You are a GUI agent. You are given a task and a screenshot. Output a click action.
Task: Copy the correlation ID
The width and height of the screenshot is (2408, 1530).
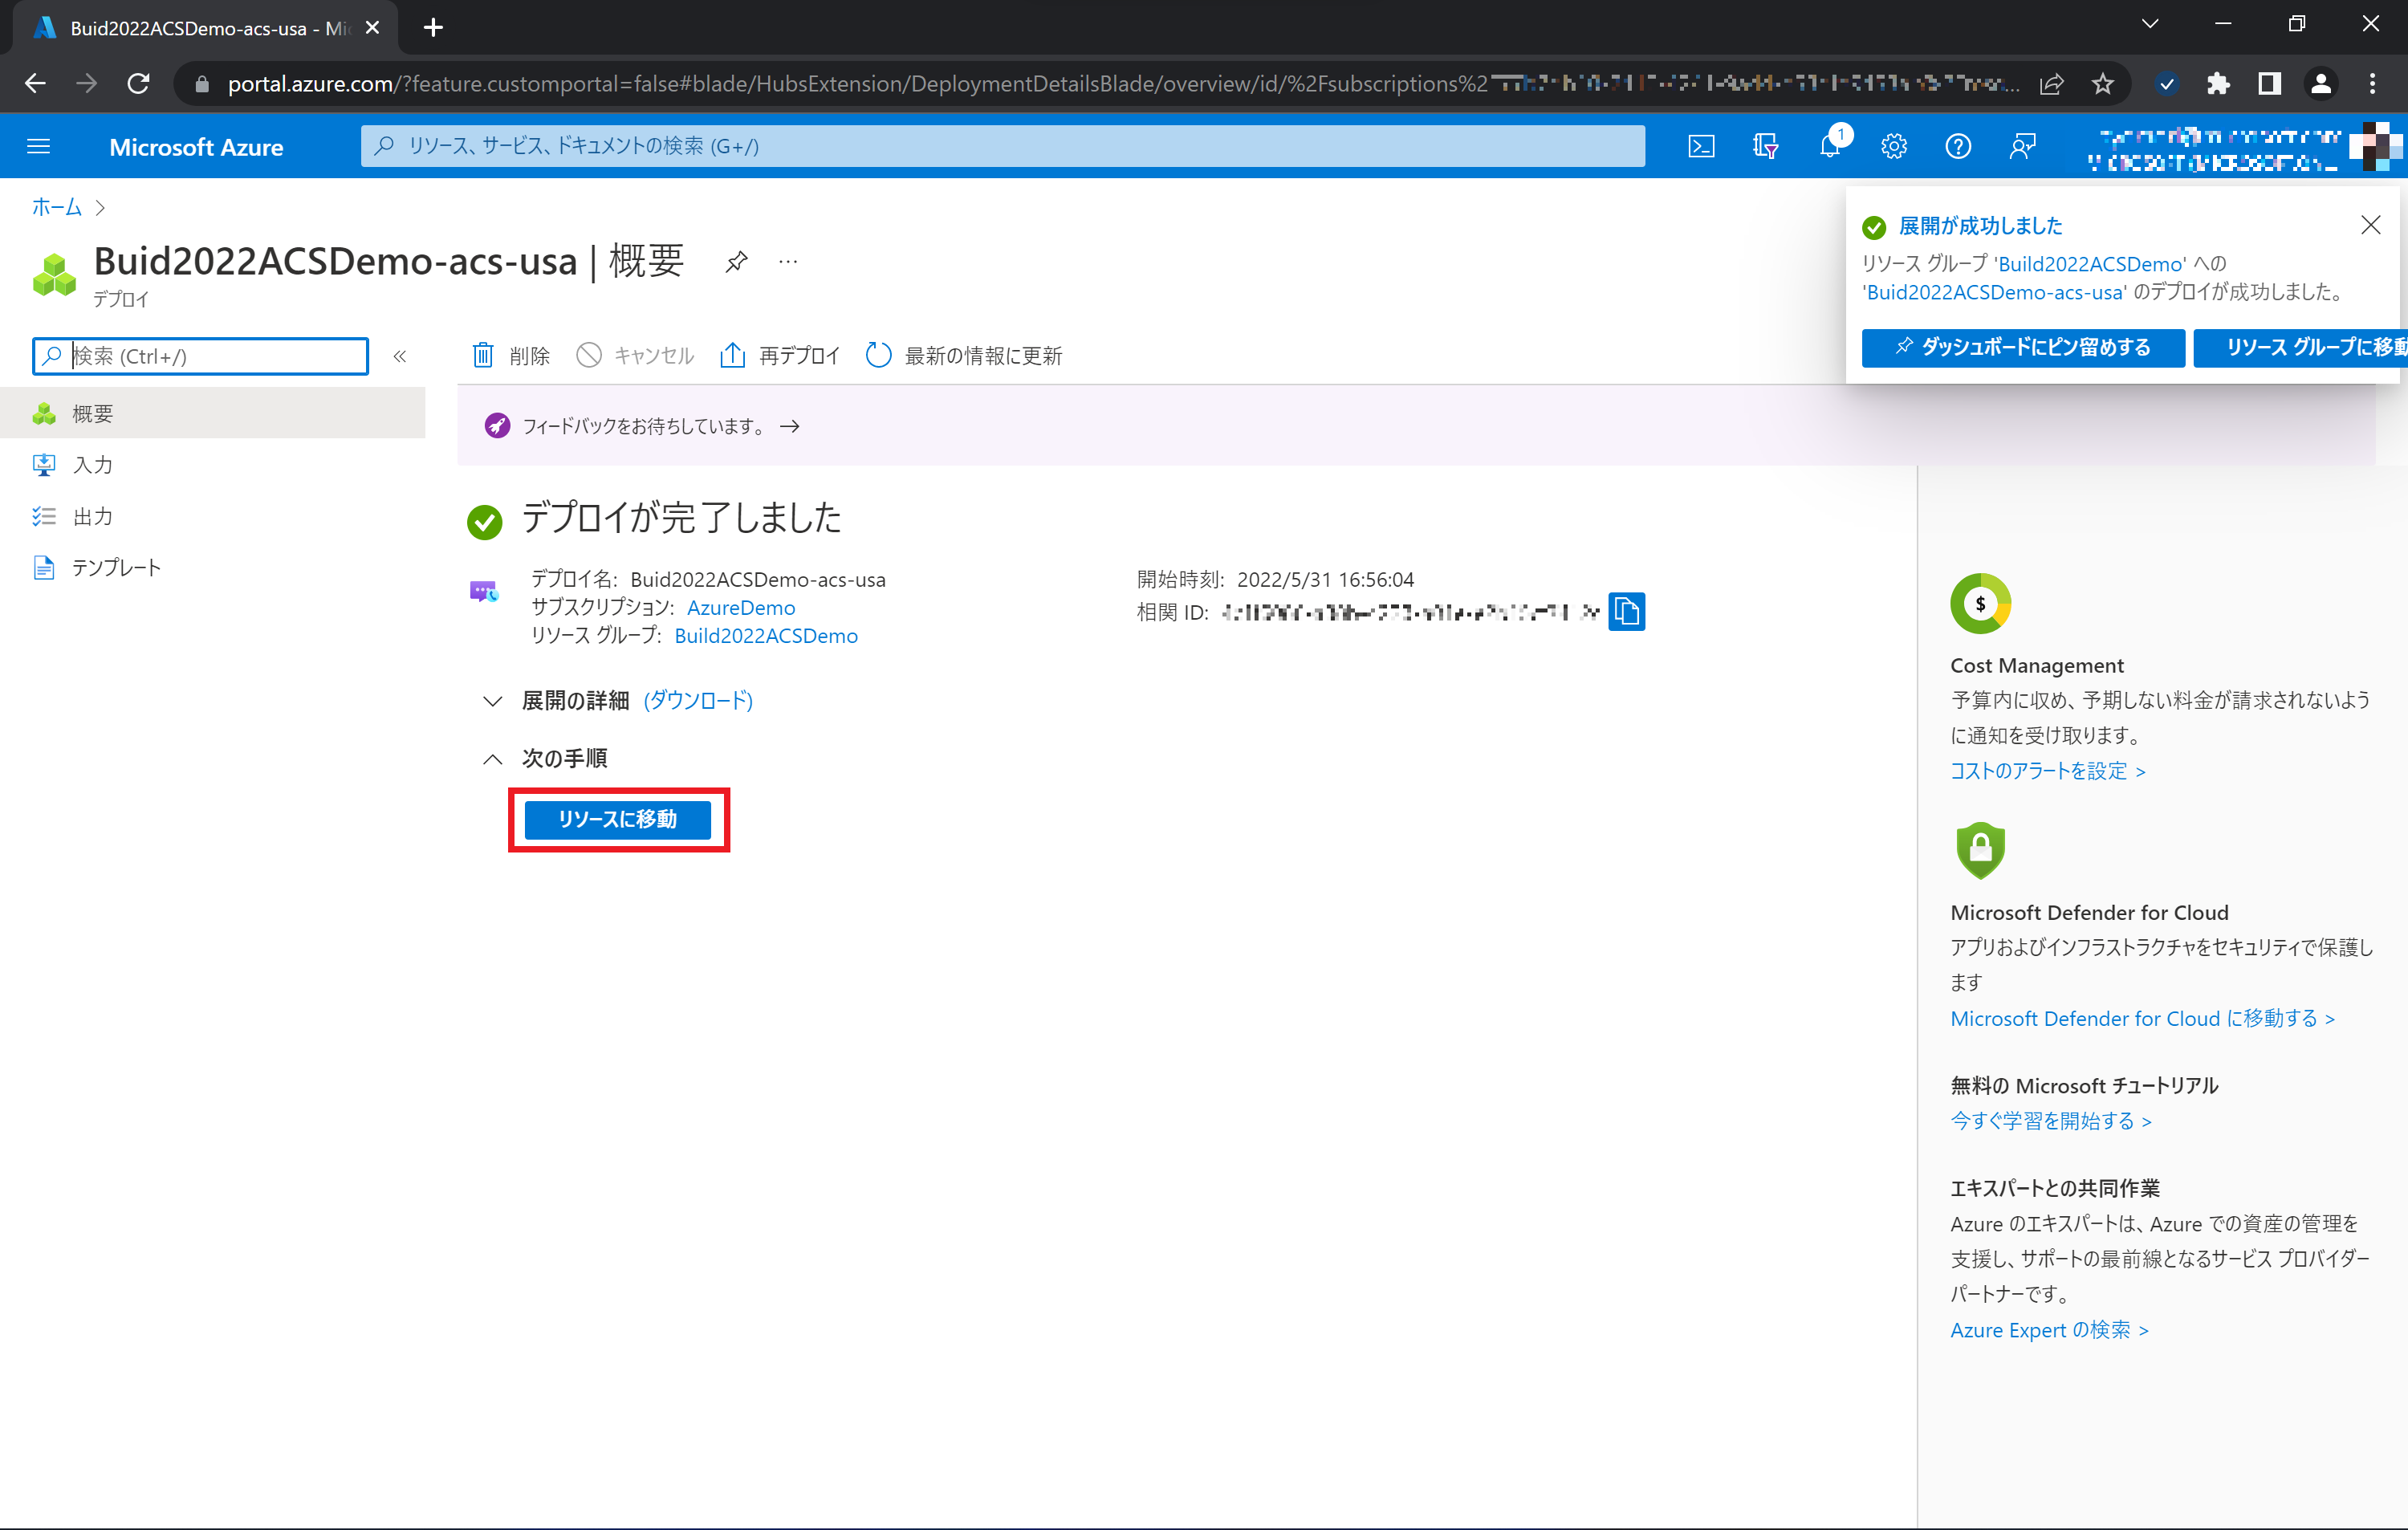[x=1626, y=611]
